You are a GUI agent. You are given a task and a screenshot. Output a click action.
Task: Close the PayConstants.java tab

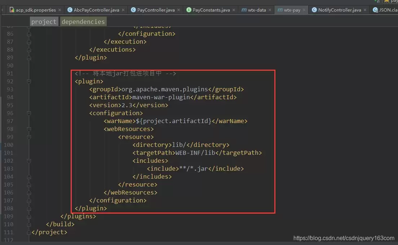click(x=234, y=10)
